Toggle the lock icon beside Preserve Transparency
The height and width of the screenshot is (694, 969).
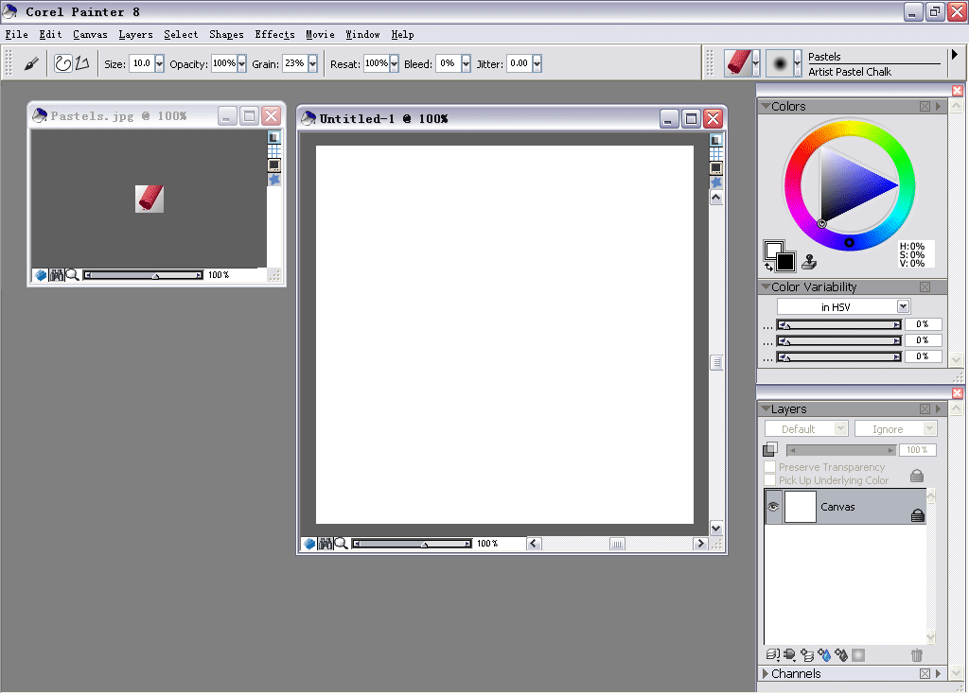click(917, 476)
